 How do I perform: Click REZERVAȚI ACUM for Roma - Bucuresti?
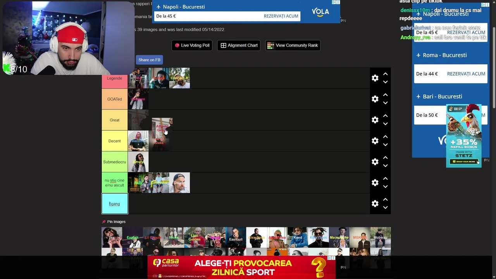pyautogui.click(x=466, y=74)
